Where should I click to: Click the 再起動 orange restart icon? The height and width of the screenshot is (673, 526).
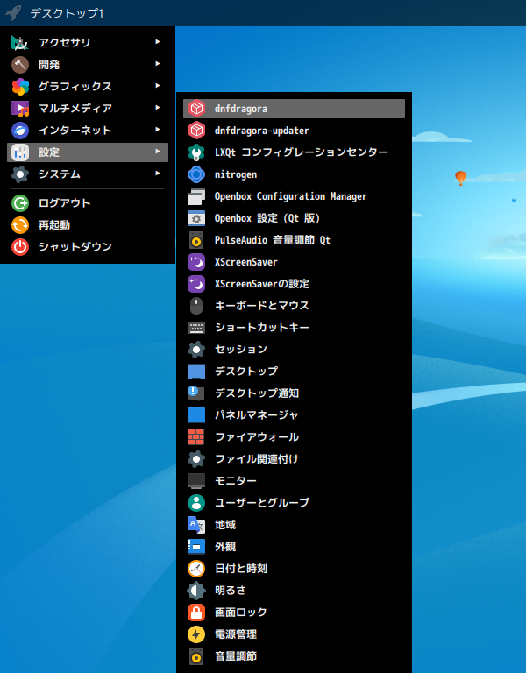pos(20,225)
